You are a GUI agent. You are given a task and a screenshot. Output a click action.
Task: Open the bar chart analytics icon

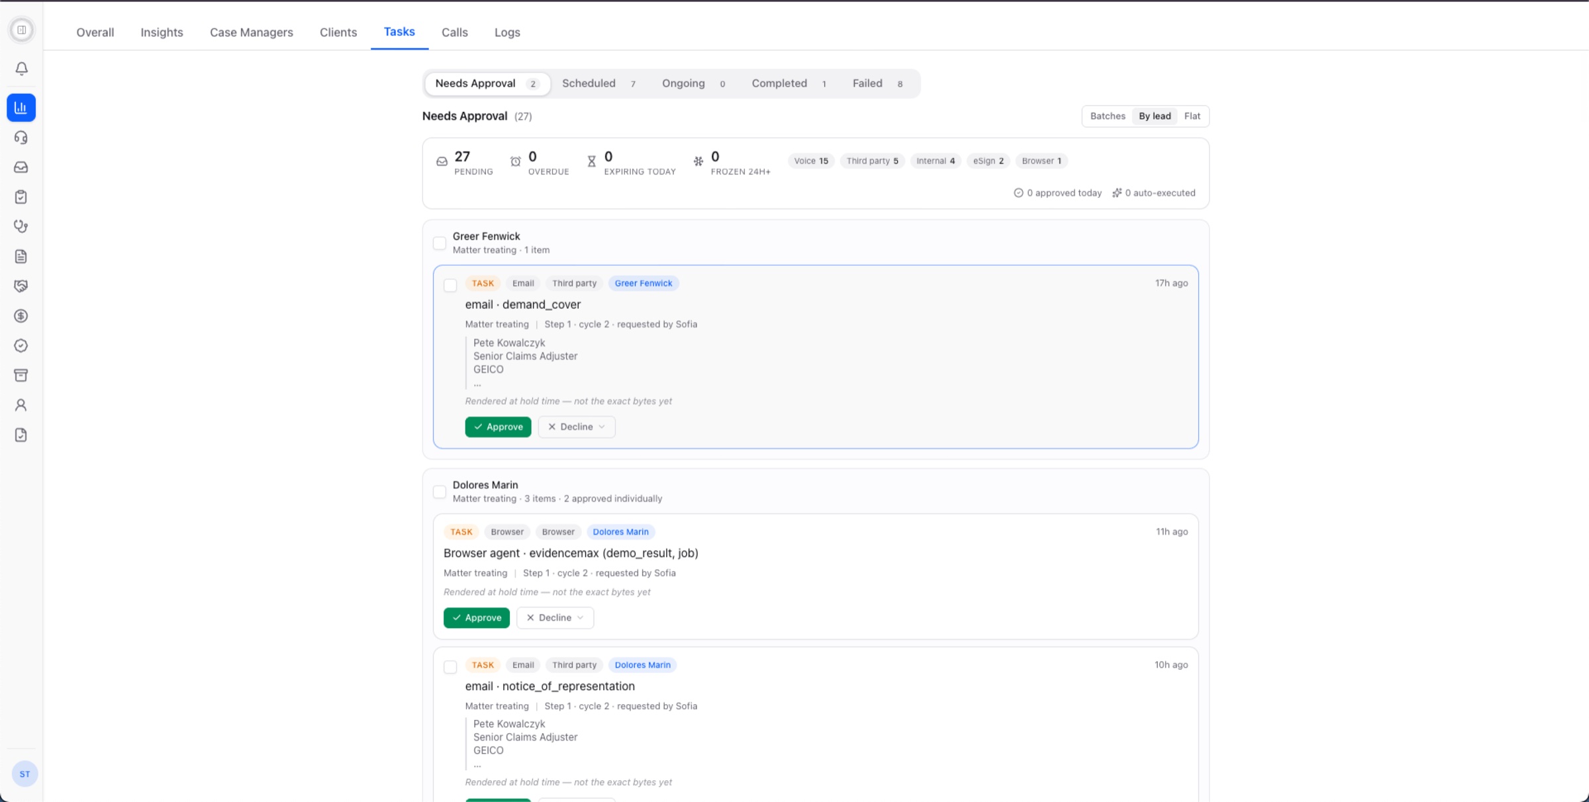[21, 107]
